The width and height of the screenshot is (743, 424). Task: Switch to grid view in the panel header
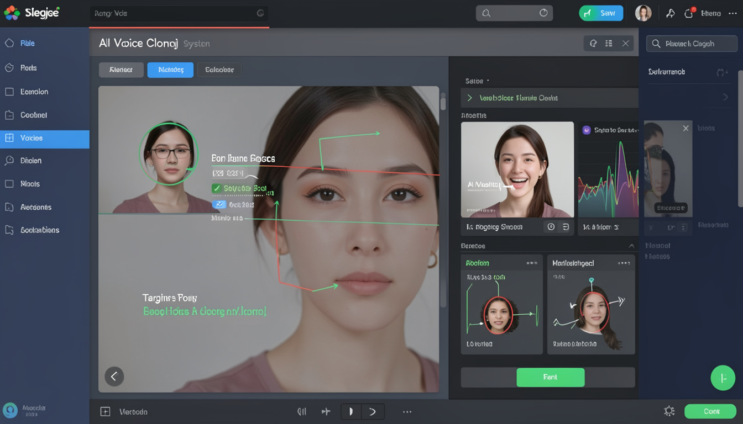tap(608, 43)
